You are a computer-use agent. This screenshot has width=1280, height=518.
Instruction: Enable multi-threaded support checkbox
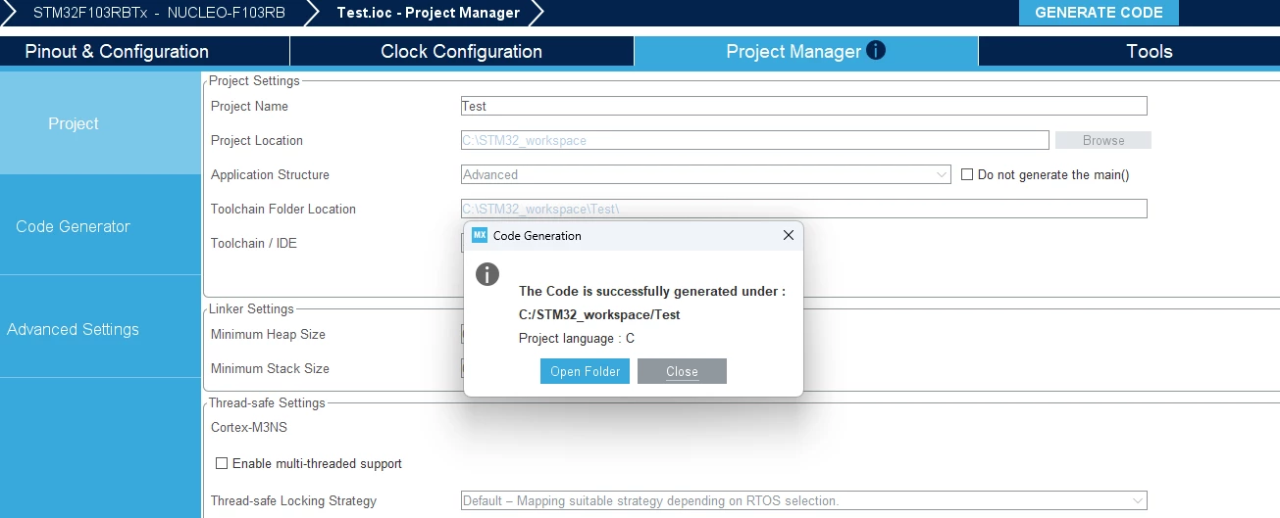click(222, 463)
